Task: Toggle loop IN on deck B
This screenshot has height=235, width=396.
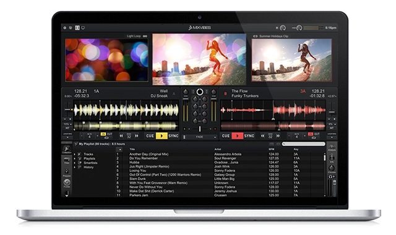Action: tap(311, 134)
